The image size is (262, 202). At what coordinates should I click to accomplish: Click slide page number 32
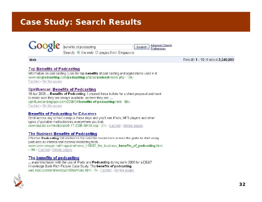(242, 184)
